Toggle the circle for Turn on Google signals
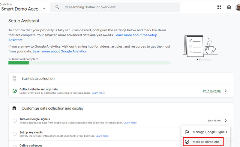Viewport: 240px width, 147px height. pos(15,120)
